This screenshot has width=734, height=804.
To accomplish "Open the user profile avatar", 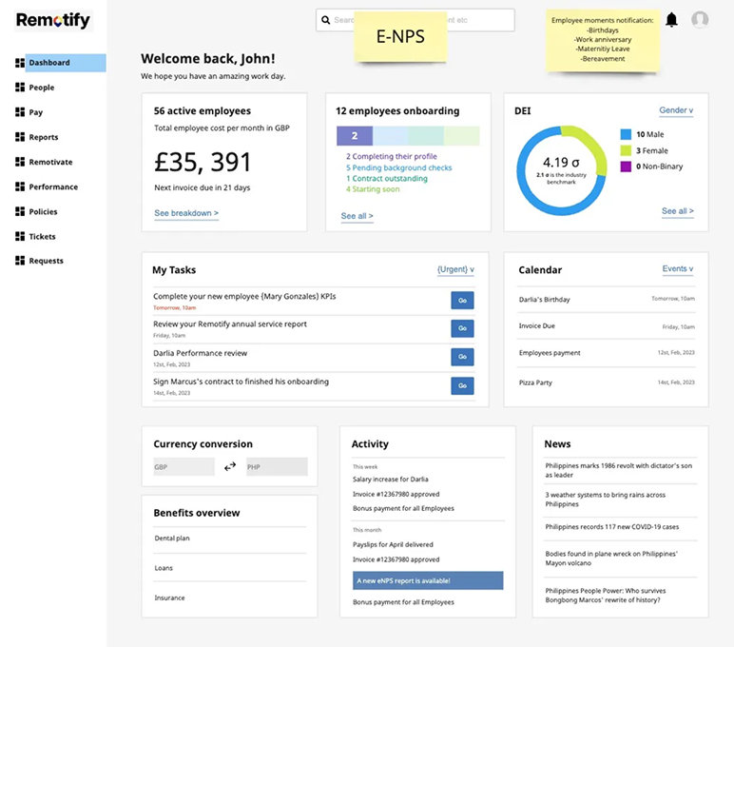I will 700,19.
